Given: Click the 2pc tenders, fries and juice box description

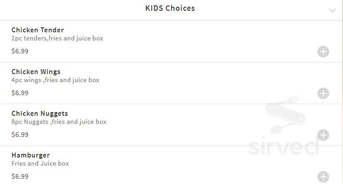Looking at the screenshot, I should click(57, 38).
